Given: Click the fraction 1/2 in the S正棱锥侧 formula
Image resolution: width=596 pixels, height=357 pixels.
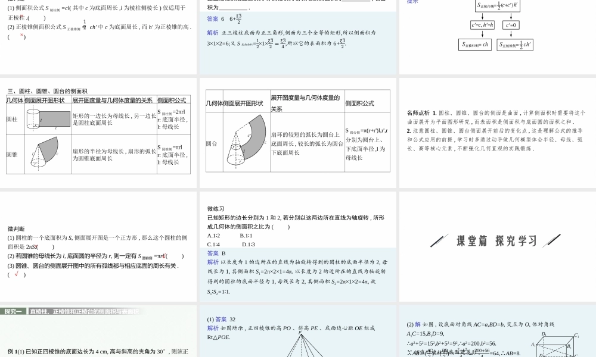Looking at the screenshot, I should 523,43.
